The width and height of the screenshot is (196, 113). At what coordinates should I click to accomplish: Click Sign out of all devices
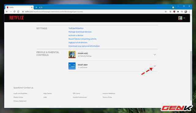(x=78, y=43)
